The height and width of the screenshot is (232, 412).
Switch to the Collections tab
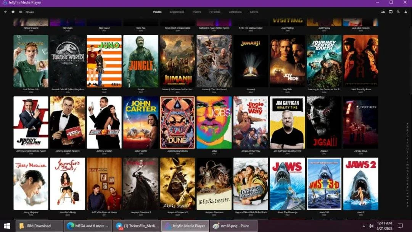click(235, 12)
